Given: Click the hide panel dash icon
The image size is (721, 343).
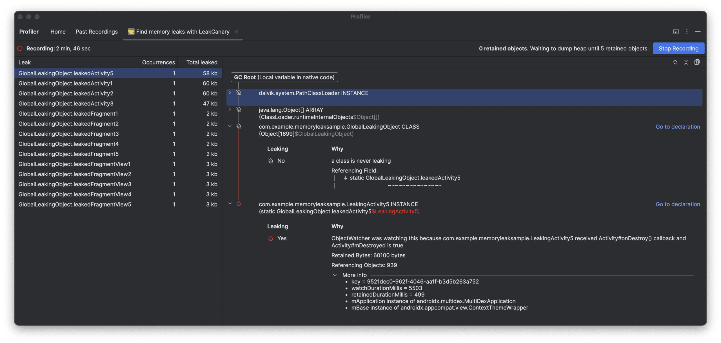Looking at the screenshot, I should pos(698,32).
